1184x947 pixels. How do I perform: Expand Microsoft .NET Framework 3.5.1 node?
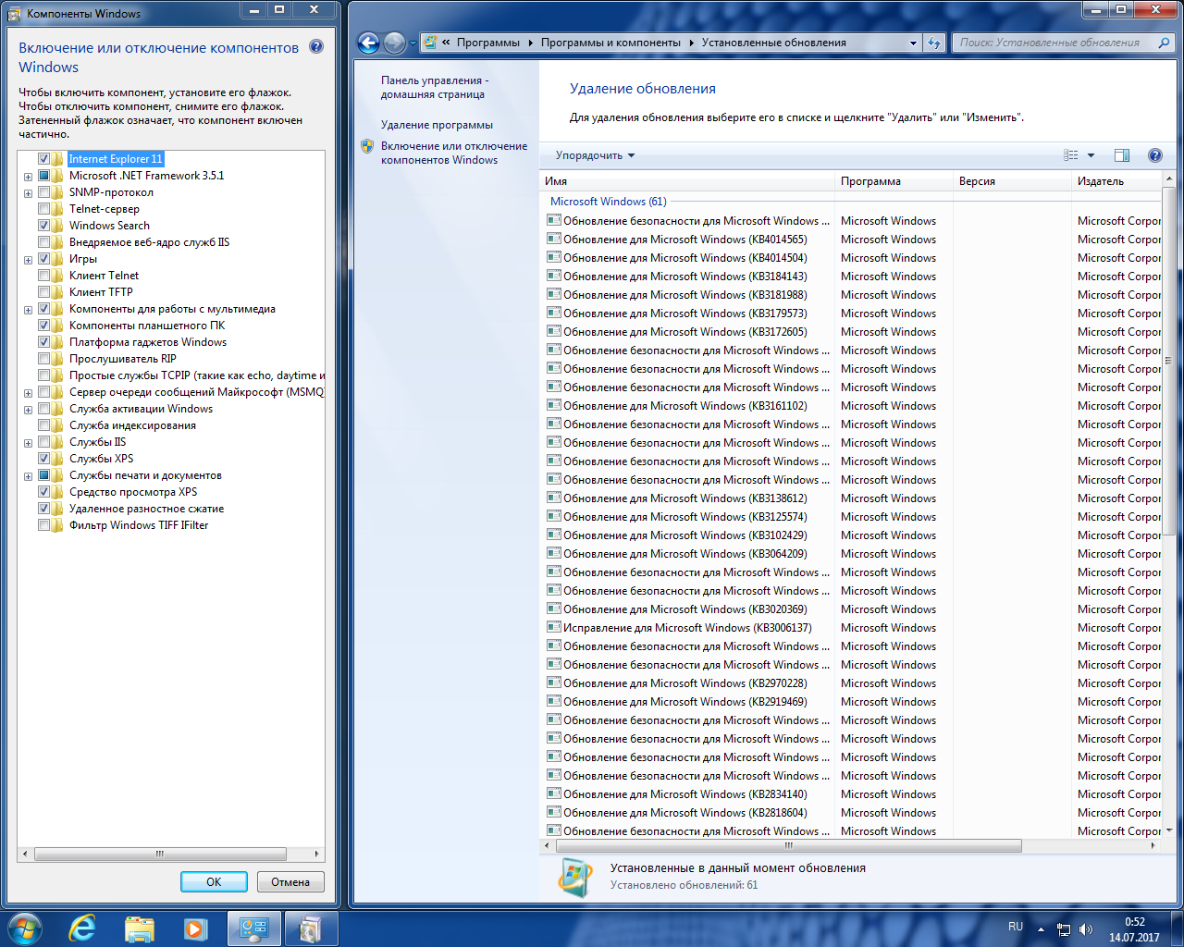click(x=28, y=177)
